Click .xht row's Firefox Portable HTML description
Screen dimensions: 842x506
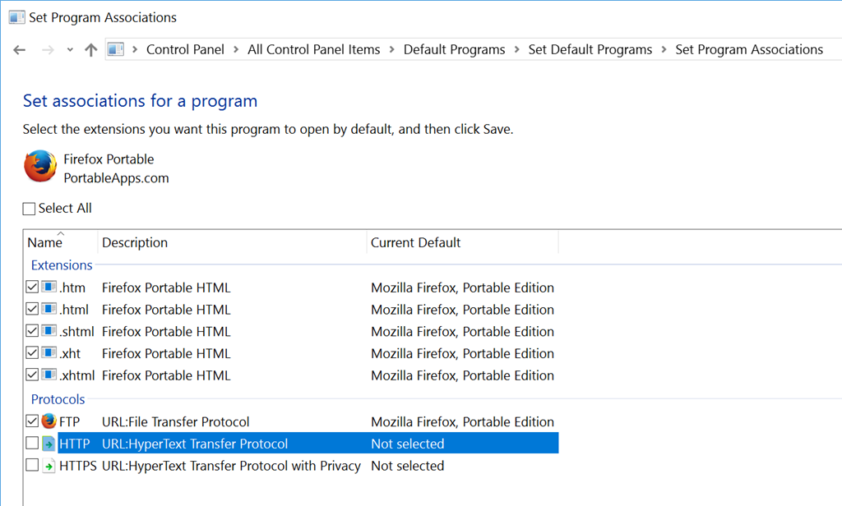pos(166,353)
